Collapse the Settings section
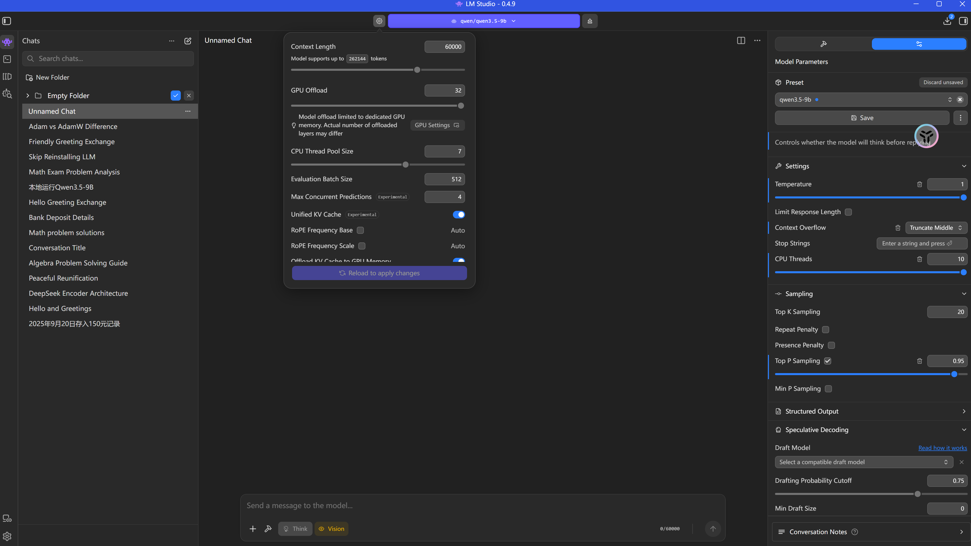971x546 pixels. tap(964, 166)
